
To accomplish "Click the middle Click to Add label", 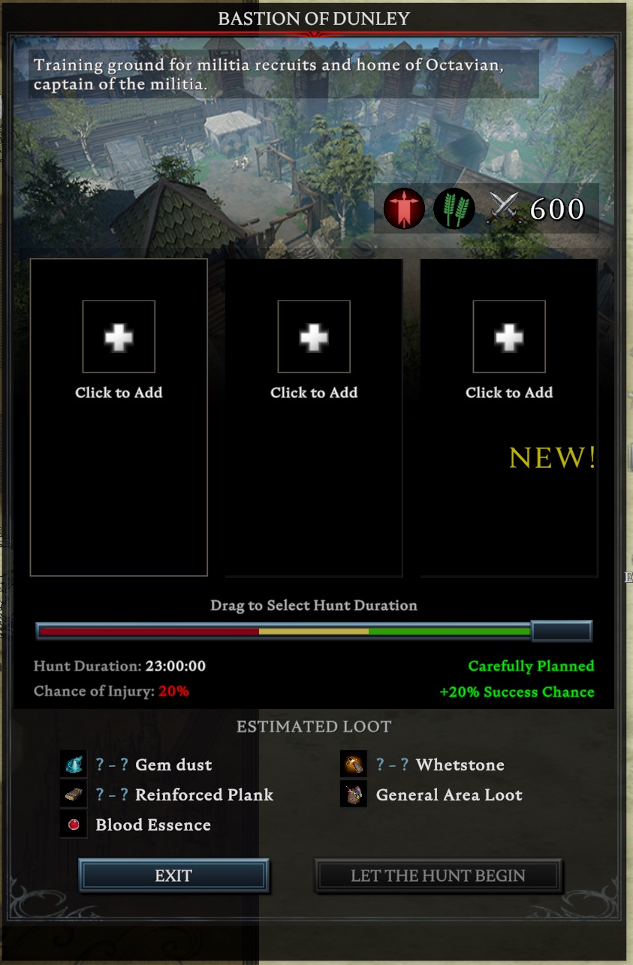I will pos(314,393).
